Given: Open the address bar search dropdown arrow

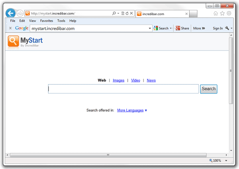Looking at the screenshot, I should (118, 14).
